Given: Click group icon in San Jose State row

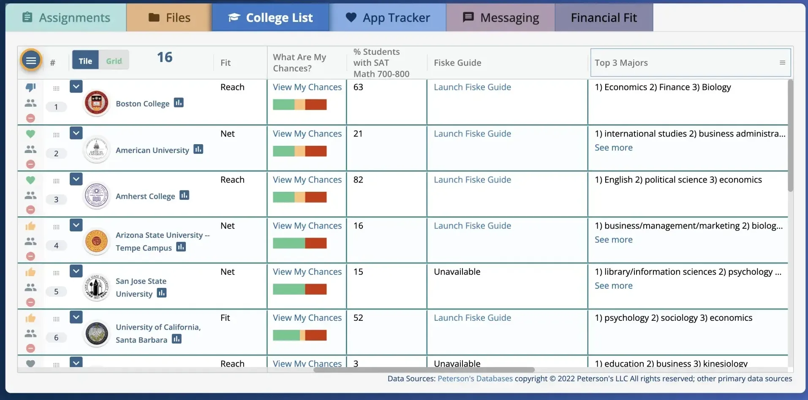Looking at the screenshot, I should click(x=30, y=287).
